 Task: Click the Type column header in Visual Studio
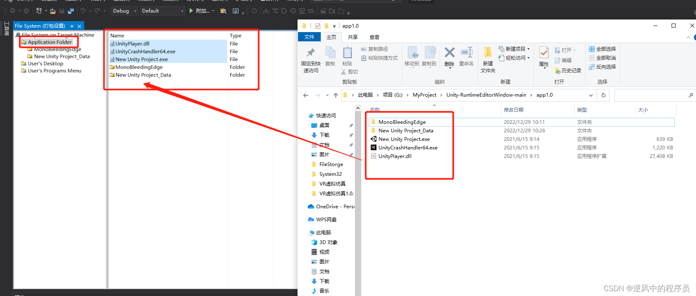[235, 36]
